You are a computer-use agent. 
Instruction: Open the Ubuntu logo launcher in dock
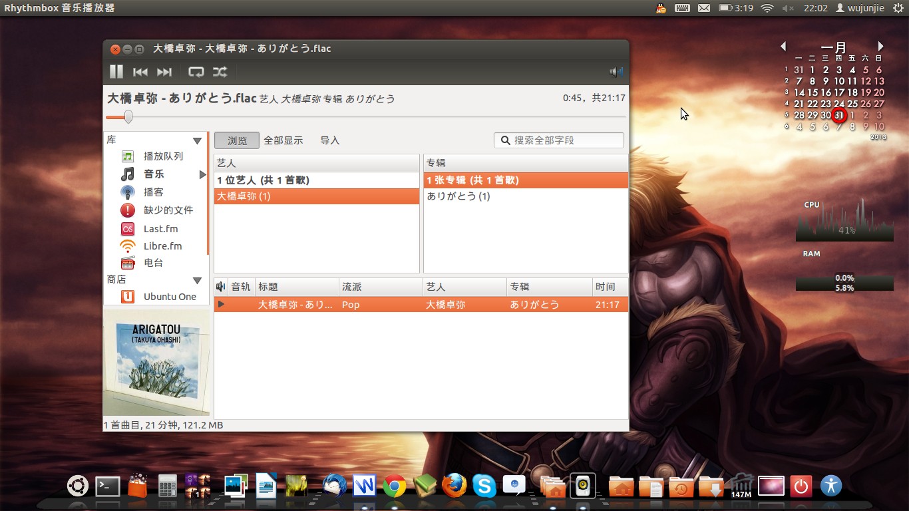pos(78,486)
